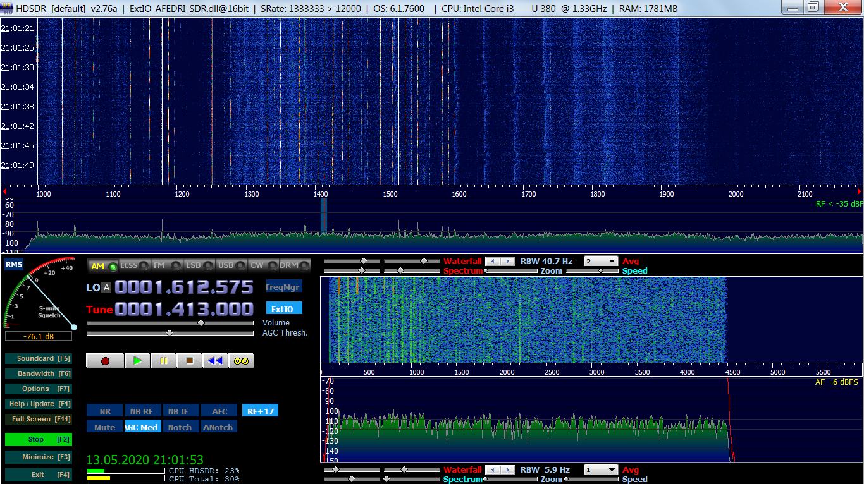
Task: Pause playback with the yellow pause button
Action: click(163, 361)
